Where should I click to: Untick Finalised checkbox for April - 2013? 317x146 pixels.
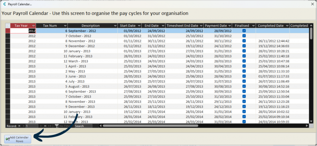[x=244, y=66]
